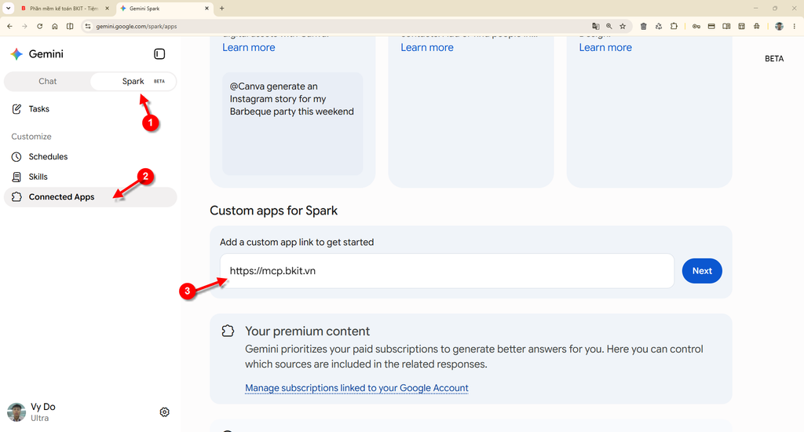Switch to the Phần mềm kế toán BKIT tab
The width and height of the screenshot is (804, 432).
click(62, 8)
